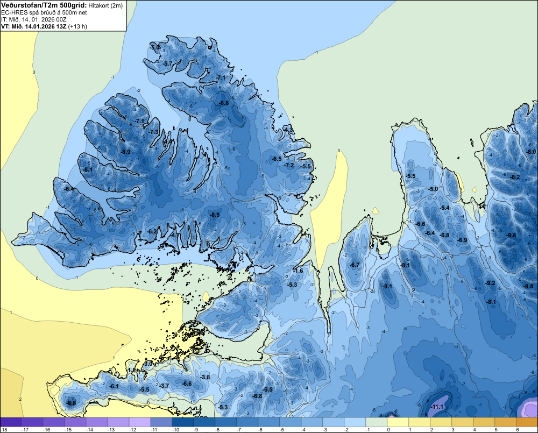Pick the legend swatch between -11 and -10
538x433 pixels.
click(161, 422)
